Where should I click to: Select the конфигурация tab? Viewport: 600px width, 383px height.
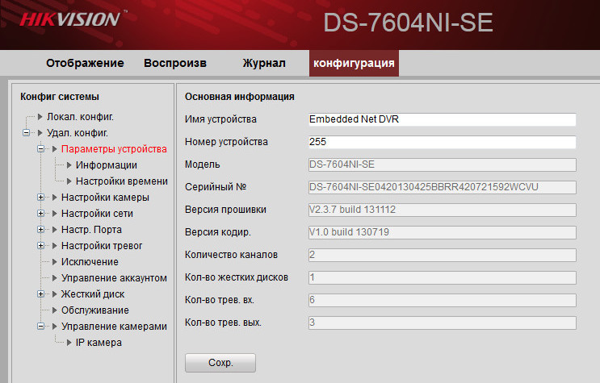click(354, 63)
